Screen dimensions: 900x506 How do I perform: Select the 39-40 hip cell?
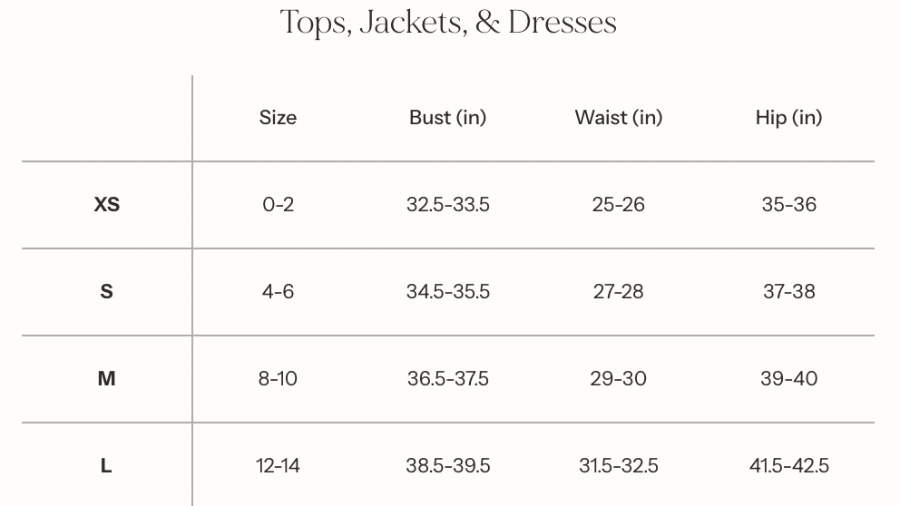tap(788, 379)
